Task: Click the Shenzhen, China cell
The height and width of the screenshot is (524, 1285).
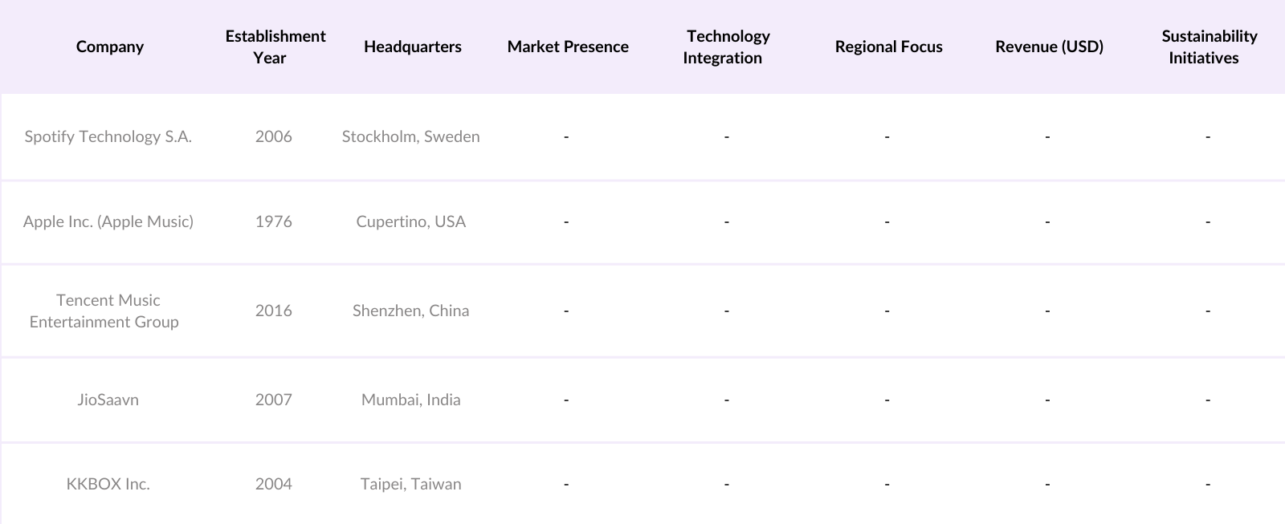Action: point(410,311)
